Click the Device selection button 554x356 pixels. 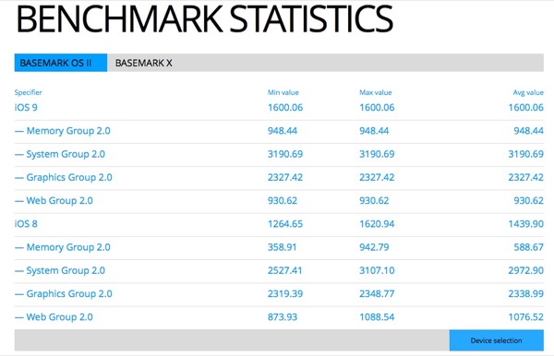pyautogui.click(x=497, y=340)
